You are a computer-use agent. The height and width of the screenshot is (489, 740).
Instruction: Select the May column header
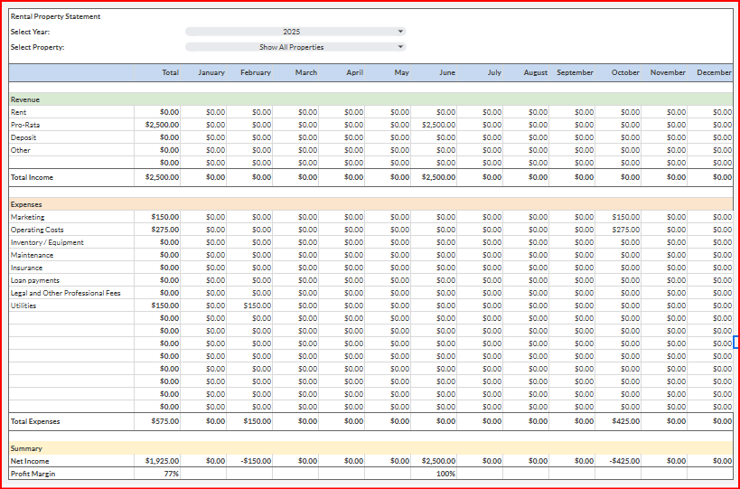click(388, 72)
